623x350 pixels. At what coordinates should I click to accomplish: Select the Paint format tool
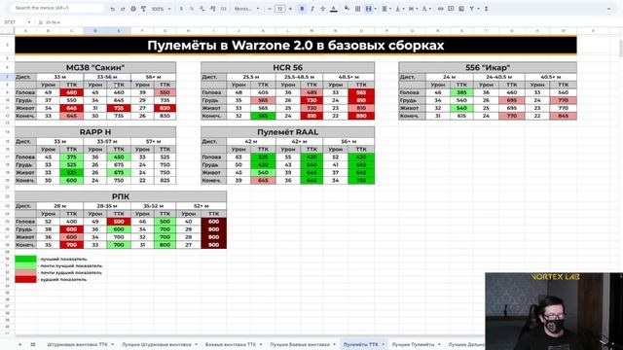(143, 9)
